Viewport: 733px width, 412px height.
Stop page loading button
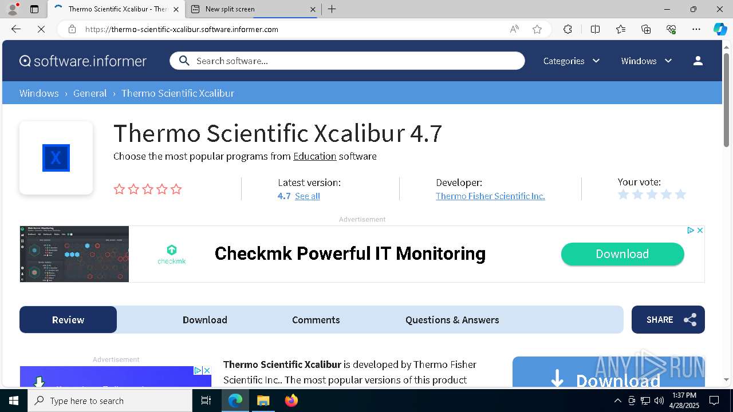pos(41,29)
